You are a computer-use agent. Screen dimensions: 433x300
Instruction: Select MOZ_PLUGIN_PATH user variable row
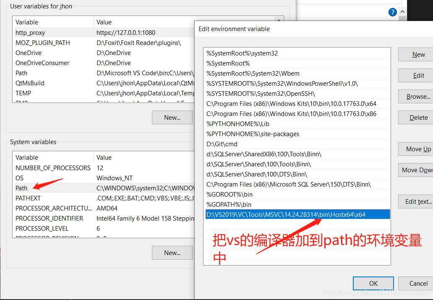[104, 42]
